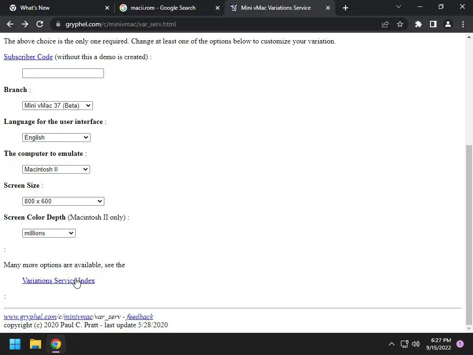Click the page vertical scrollbar thumb
Image resolution: width=473 pixels, height=355 pixels.
[469, 234]
